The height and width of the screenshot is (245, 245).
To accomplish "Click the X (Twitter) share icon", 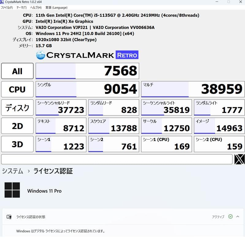I will click(239, 159).
